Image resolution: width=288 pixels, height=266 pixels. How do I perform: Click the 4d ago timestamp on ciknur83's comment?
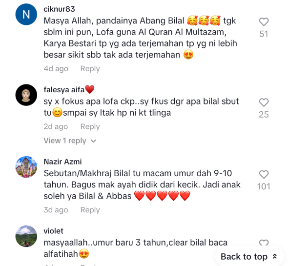click(x=56, y=69)
